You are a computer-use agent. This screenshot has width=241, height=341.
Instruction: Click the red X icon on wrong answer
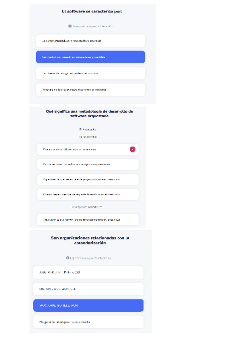click(133, 149)
